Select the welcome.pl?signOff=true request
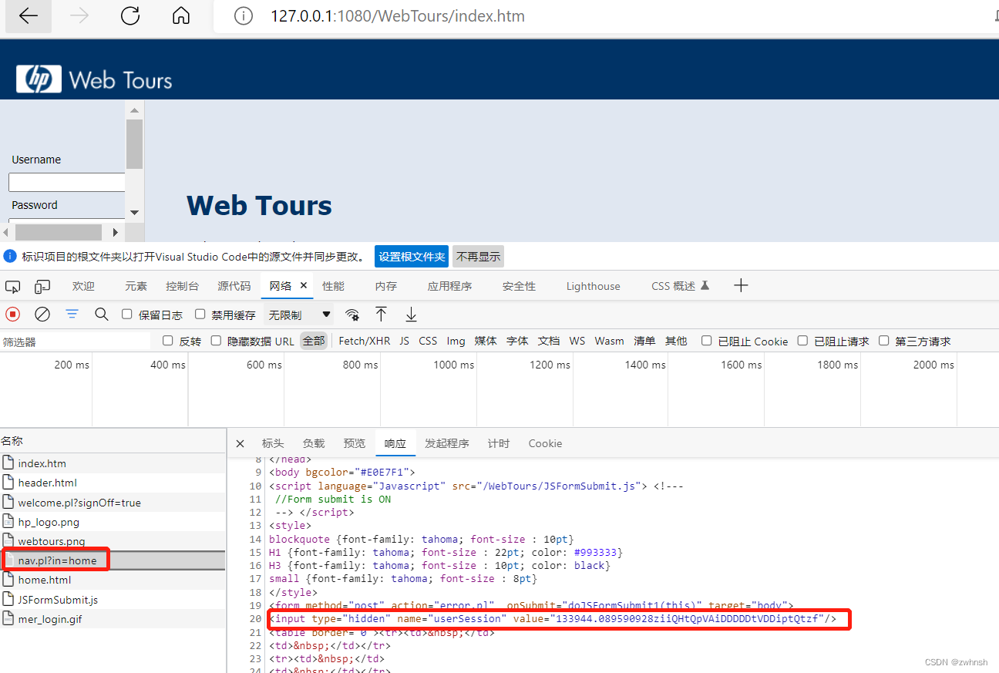Viewport: 999px width, 673px height. (x=113, y=502)
